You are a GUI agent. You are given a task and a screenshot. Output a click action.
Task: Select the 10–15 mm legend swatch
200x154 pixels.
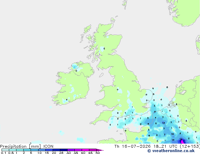(x=42, y=150)
